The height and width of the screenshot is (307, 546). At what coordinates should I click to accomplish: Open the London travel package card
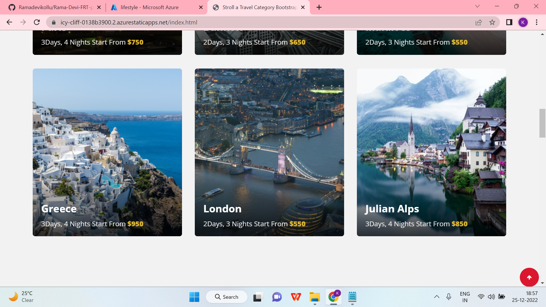[x=269, y=152]
